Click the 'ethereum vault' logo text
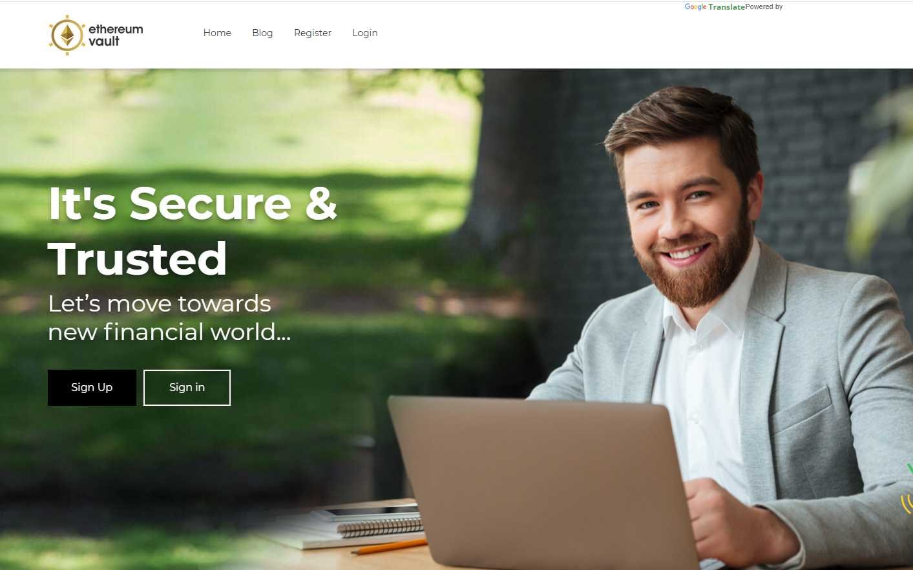The width and height of the screenshot is (913, 570). [116, 35]
